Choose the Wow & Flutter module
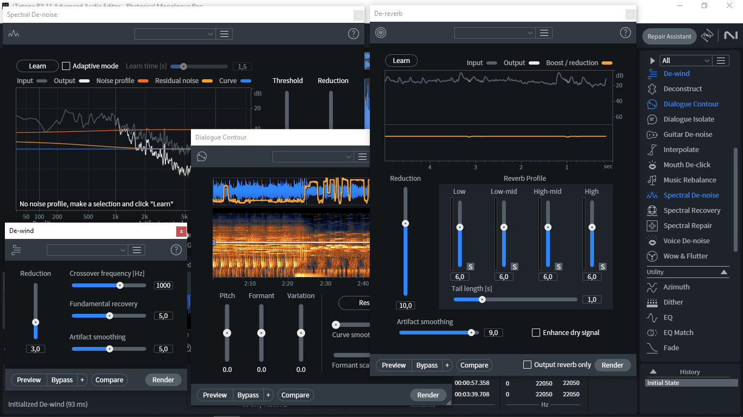The width and height of the screenshot is (743, 417). tap(685, 256)
